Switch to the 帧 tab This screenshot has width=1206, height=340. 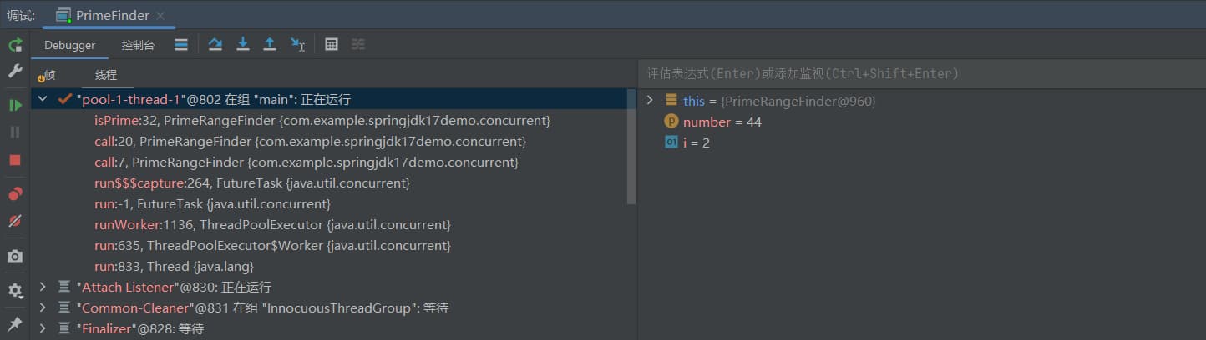coord(47,75)
